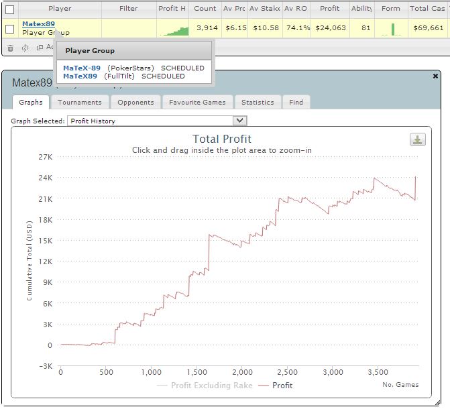Click the windows icon beside Ad
The image size is (450, 409).
pyautogui.click(x=40, y=48)
